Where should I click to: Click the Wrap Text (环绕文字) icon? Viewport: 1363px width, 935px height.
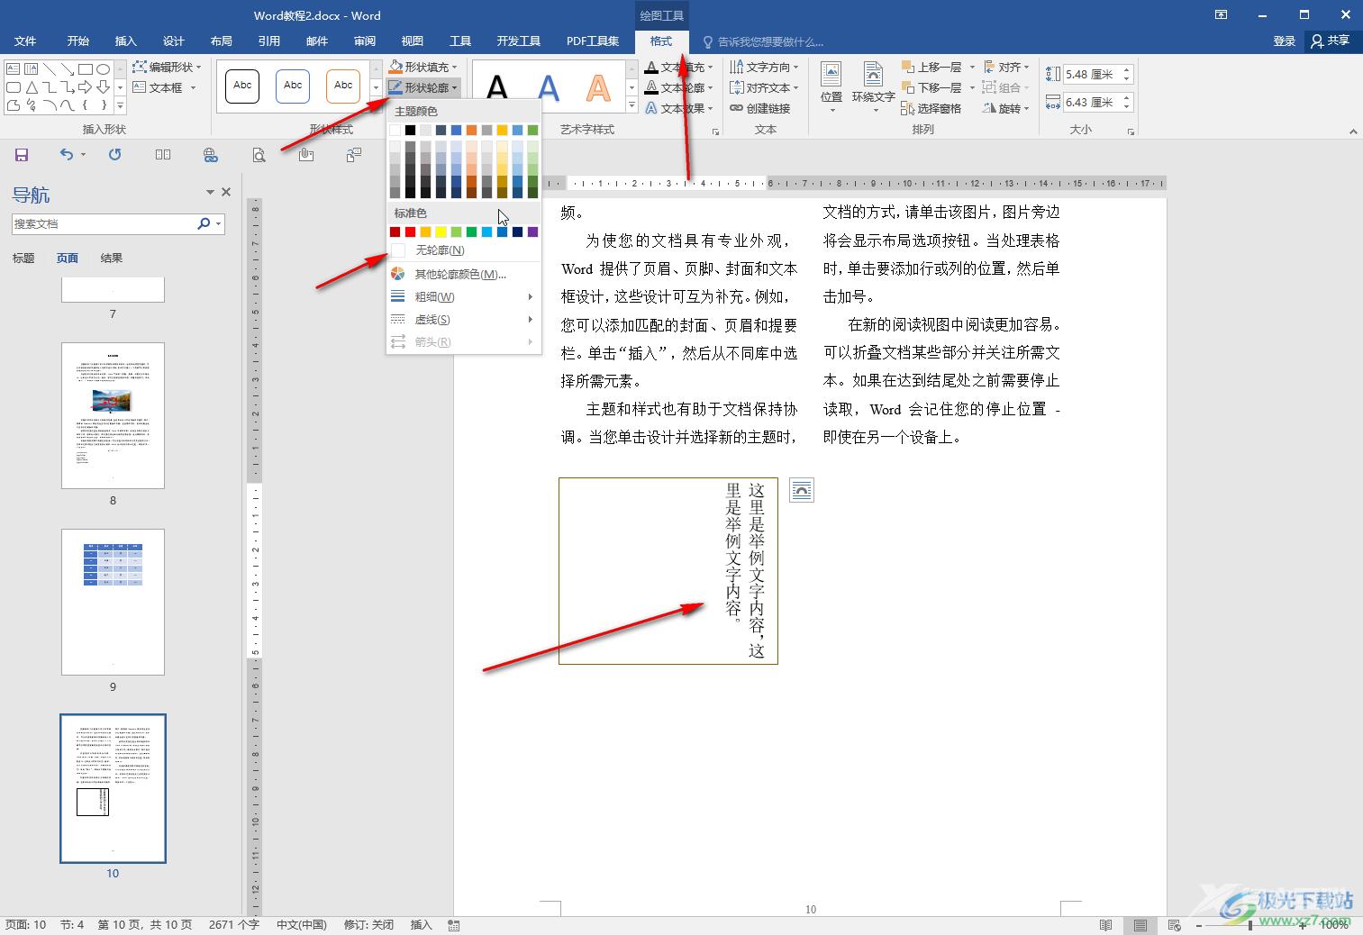click(873, 86)
